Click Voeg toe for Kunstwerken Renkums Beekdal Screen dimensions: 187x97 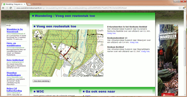coord(111,33)
